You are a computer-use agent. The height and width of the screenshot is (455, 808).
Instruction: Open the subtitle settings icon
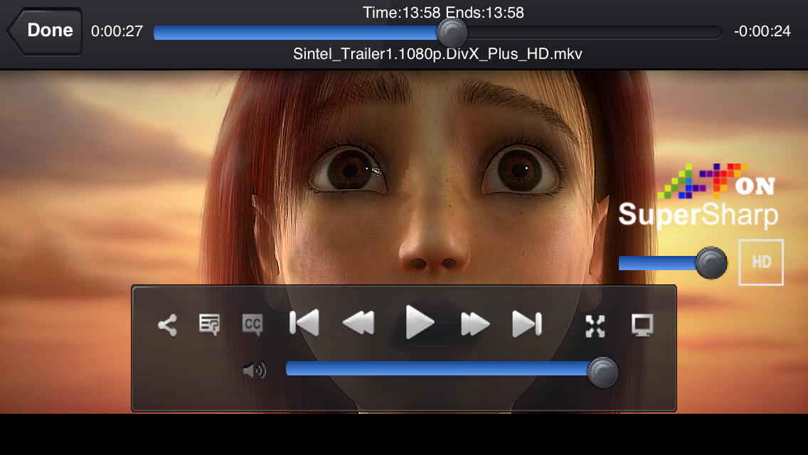coord(209,325)
